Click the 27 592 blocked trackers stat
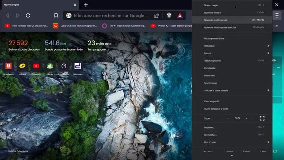The height and width of the screenshot is (160, 284). tap(24, 45)
